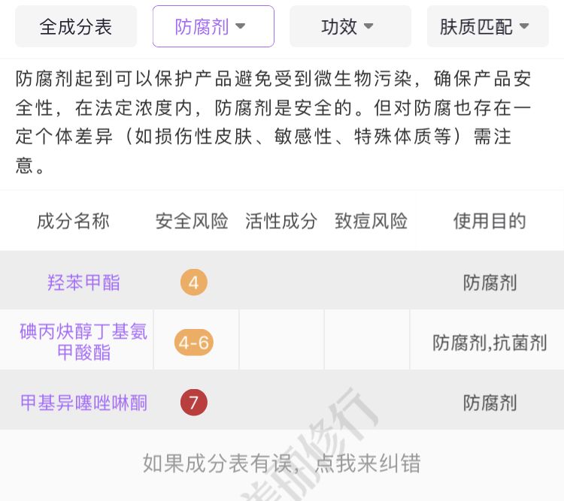Click the 致痘风险 column header

point(371,222)
